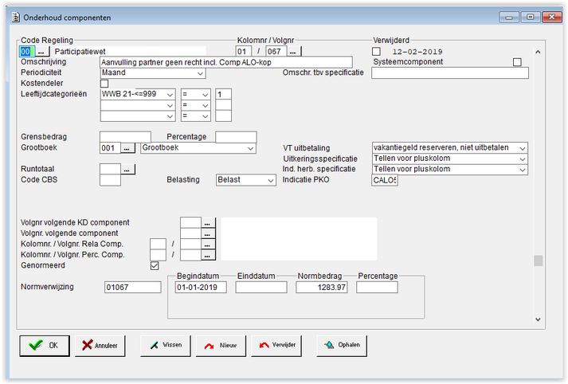Screen dimensions: 568x384
Task: Open the Grootboek type dropdown
Action: (x=198, y=148)
